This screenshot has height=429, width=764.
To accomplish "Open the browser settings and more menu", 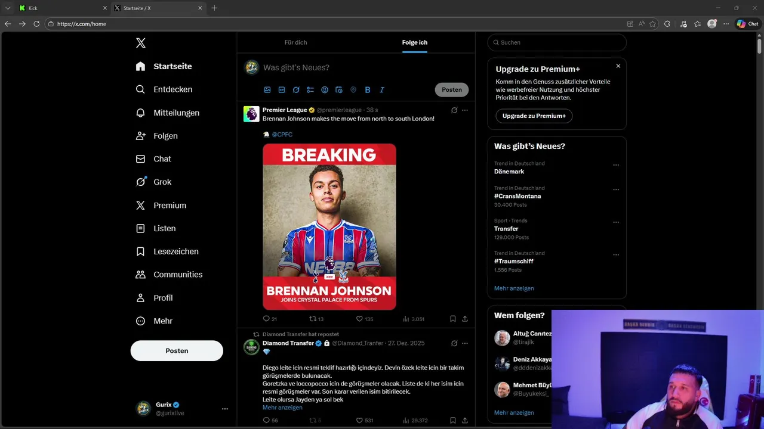I will tap(726, 24).
